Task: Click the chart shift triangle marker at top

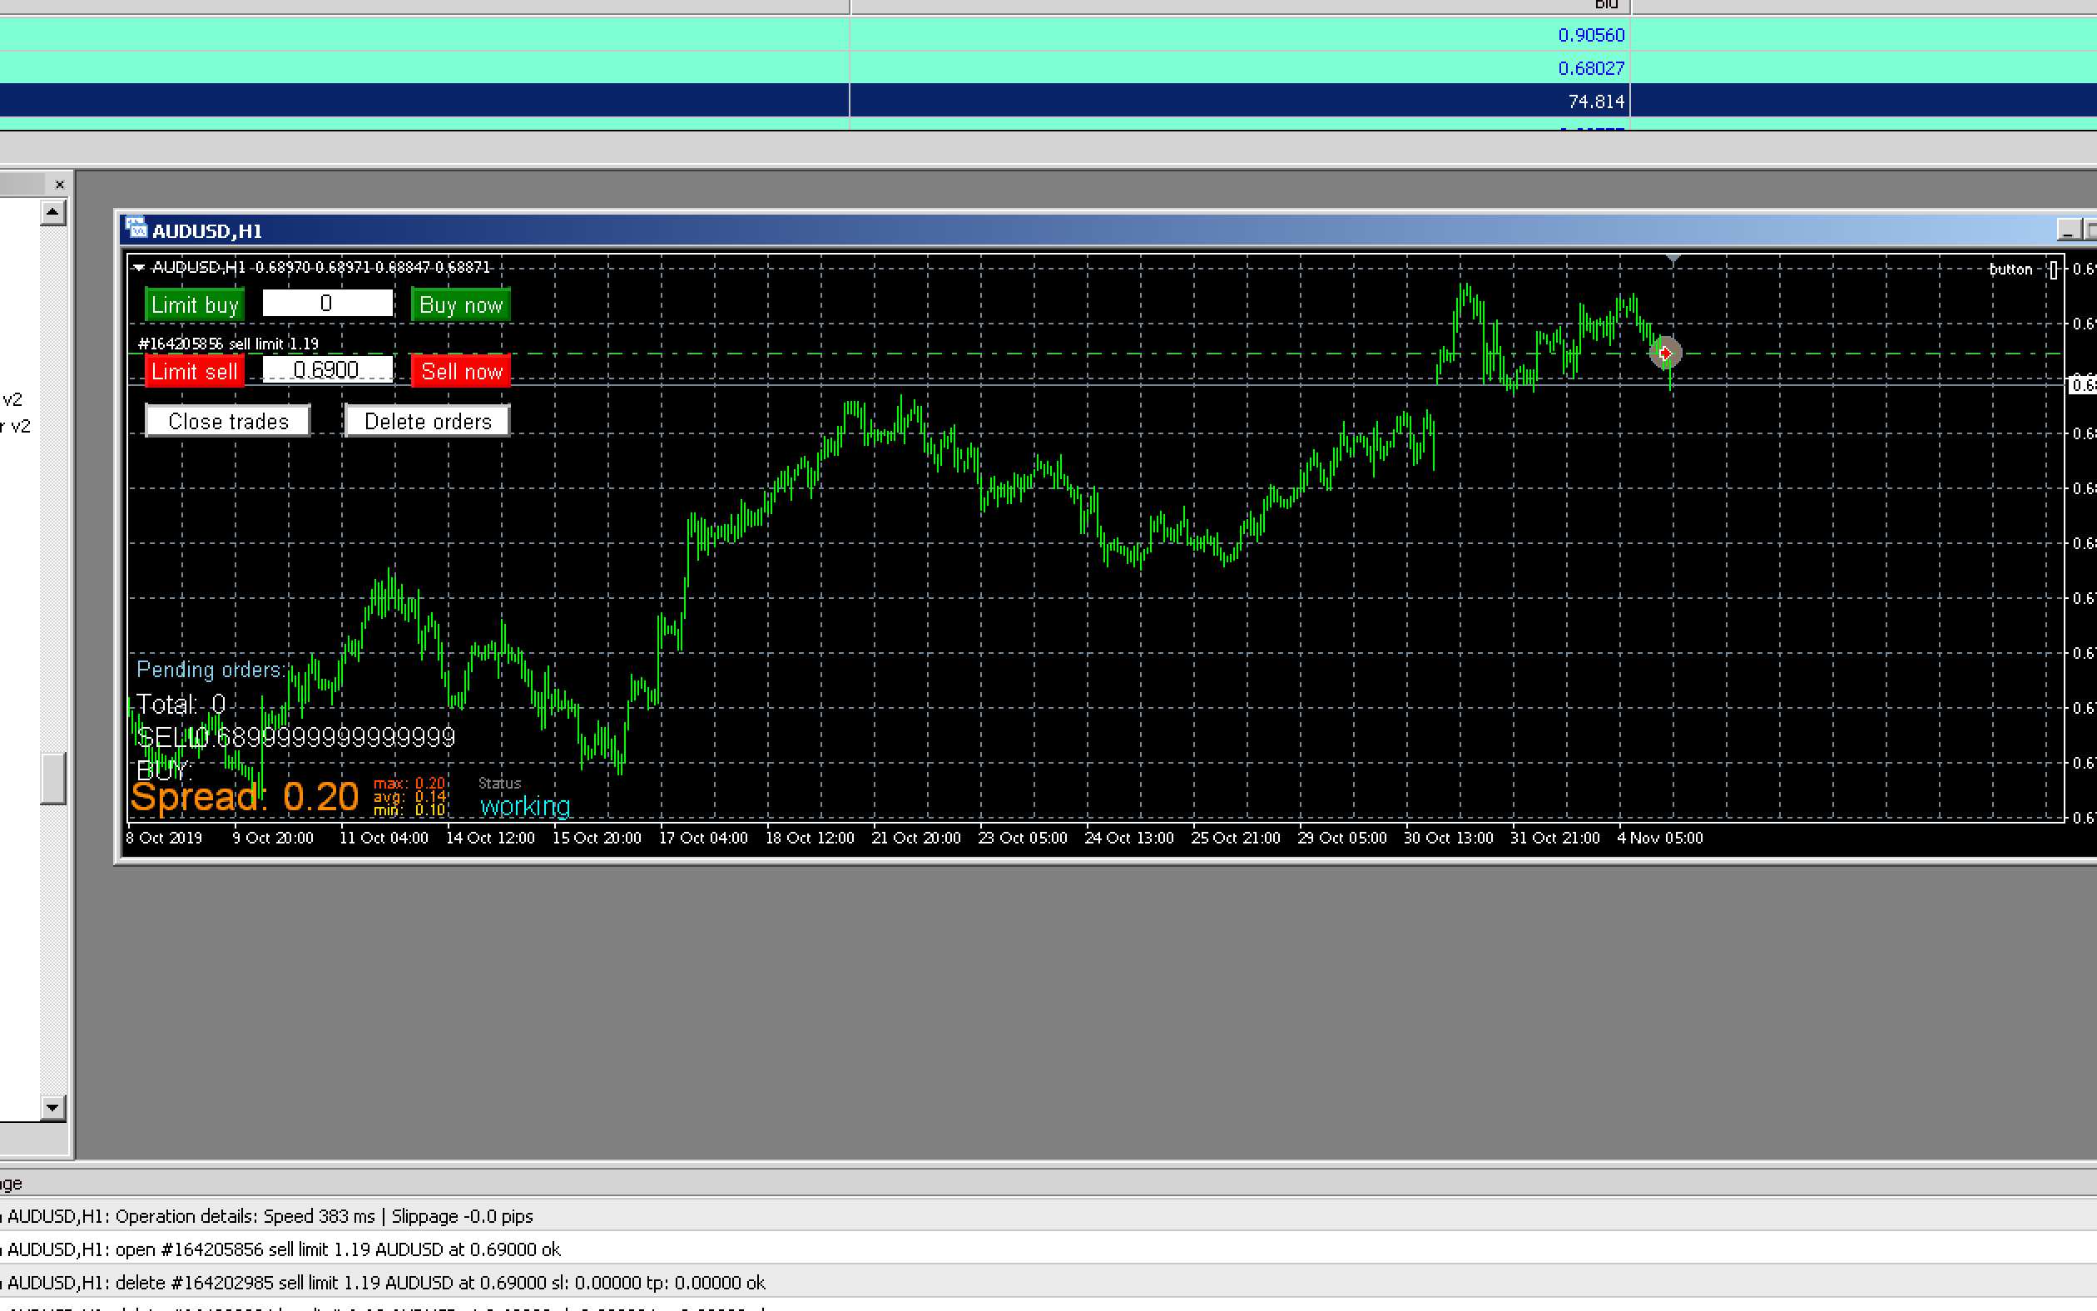Action: point(1673,260)
